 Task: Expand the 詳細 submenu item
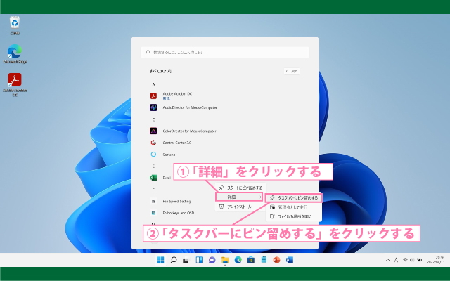(x=239, y=197)
